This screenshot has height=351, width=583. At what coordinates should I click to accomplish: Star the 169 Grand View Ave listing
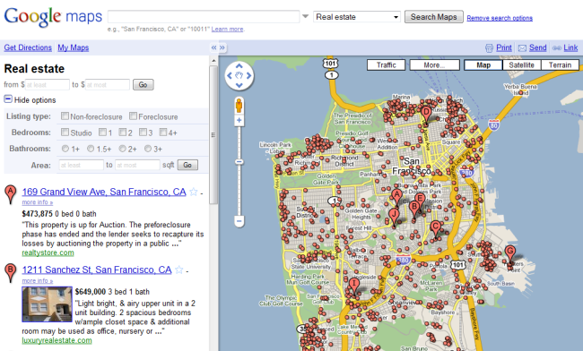point(194,192)
